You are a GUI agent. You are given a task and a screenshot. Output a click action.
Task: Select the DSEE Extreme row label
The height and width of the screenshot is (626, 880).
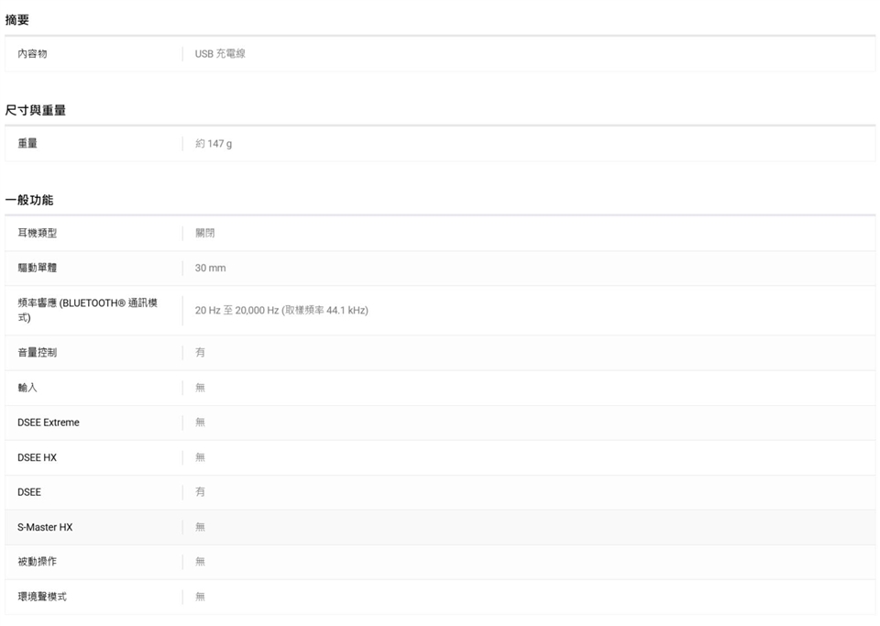tap(49, 423)
